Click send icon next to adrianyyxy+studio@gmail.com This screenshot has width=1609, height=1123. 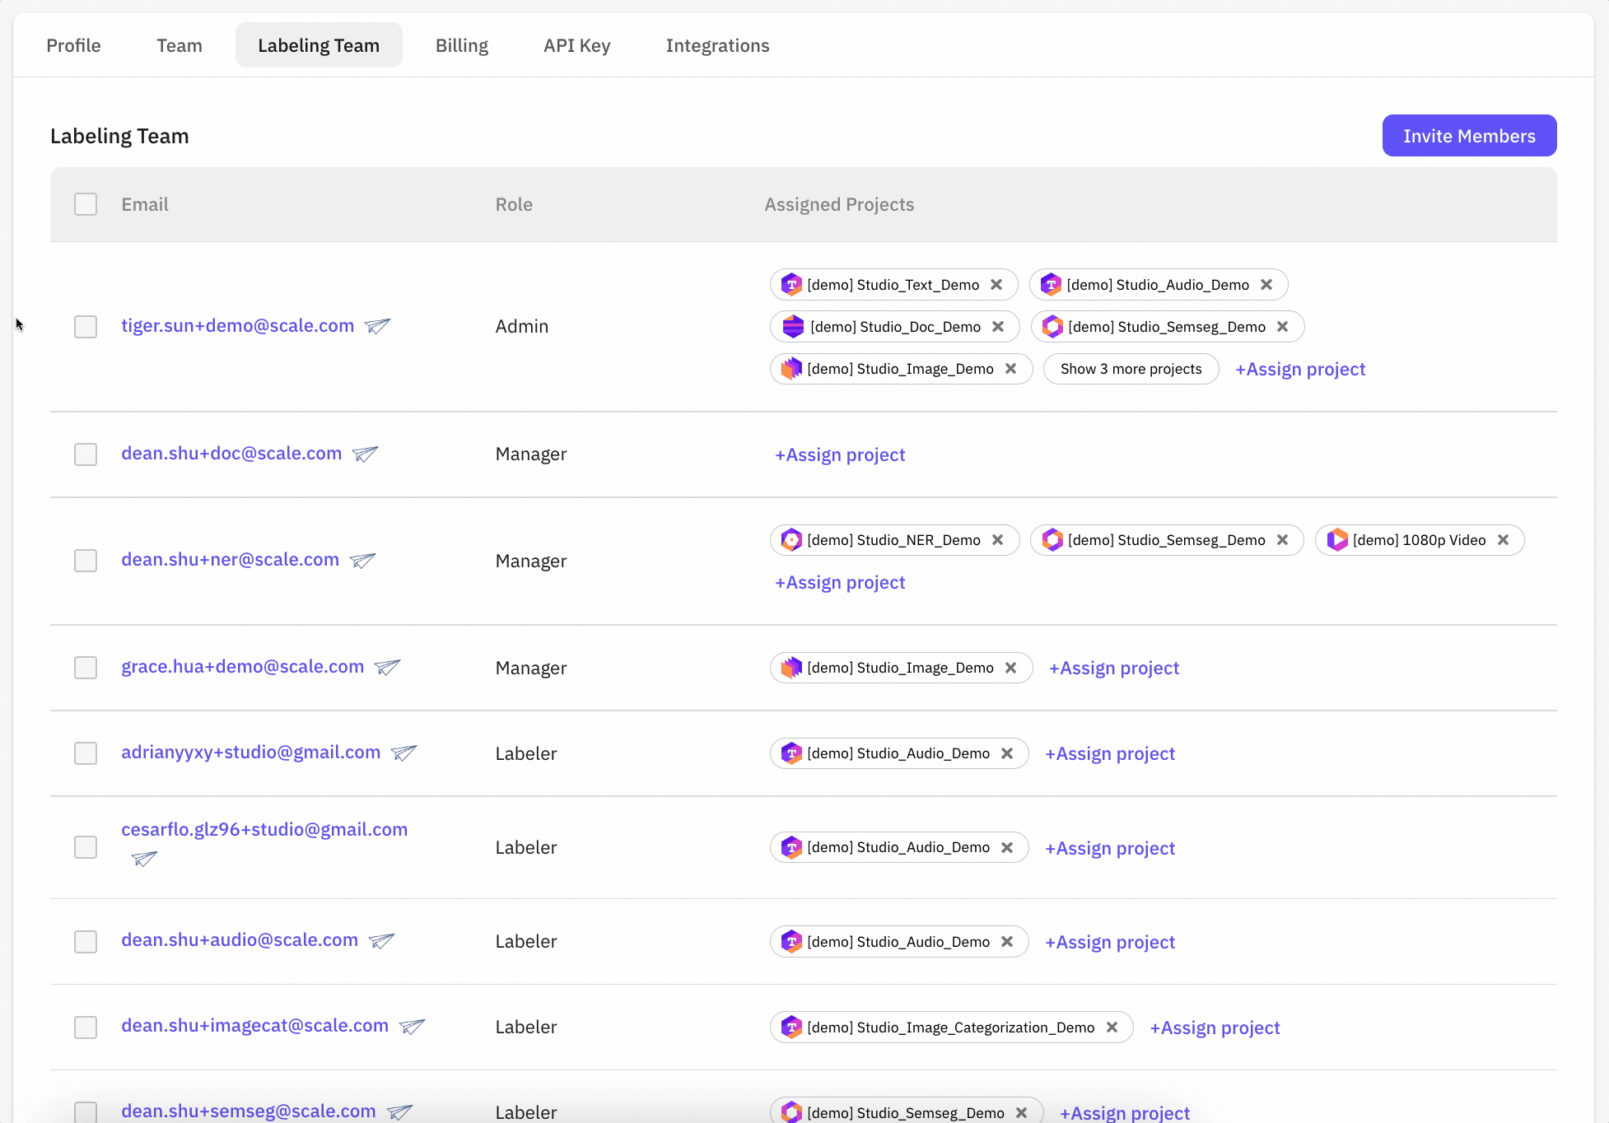(x=403, y=753)
